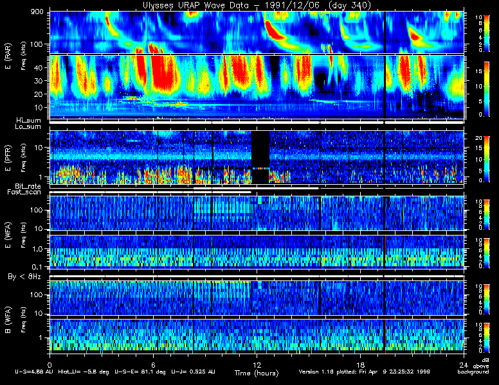Click the "900" kHz tick on RAR axis
The width and height of the screenshot is (499, 385).
(37, 12)
